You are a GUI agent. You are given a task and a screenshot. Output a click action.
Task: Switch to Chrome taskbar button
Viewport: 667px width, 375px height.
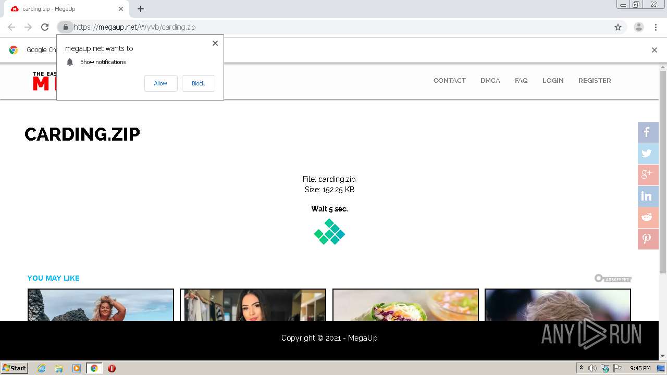click(94, 368)
